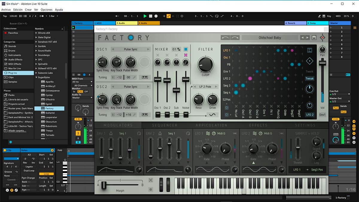
Task: Click the Tap tempo button
Action: tap(5, 16)
